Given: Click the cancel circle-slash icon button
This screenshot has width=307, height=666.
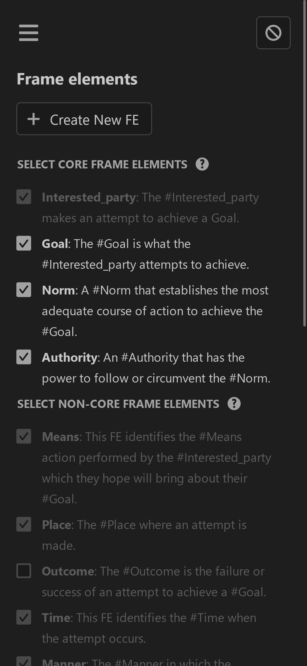Looking at the screenshot, I should tap(273, 33).
